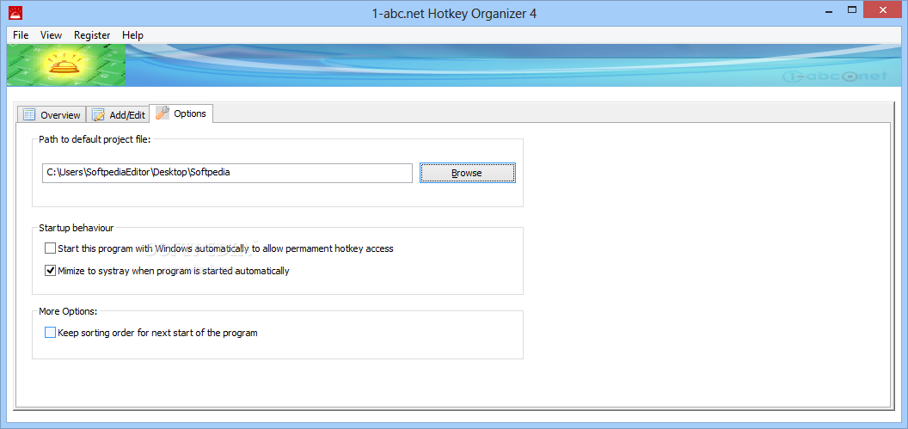Click the 1-abc.net logo in banner
This screenshot has height=429, width=908.
point(833,77)
